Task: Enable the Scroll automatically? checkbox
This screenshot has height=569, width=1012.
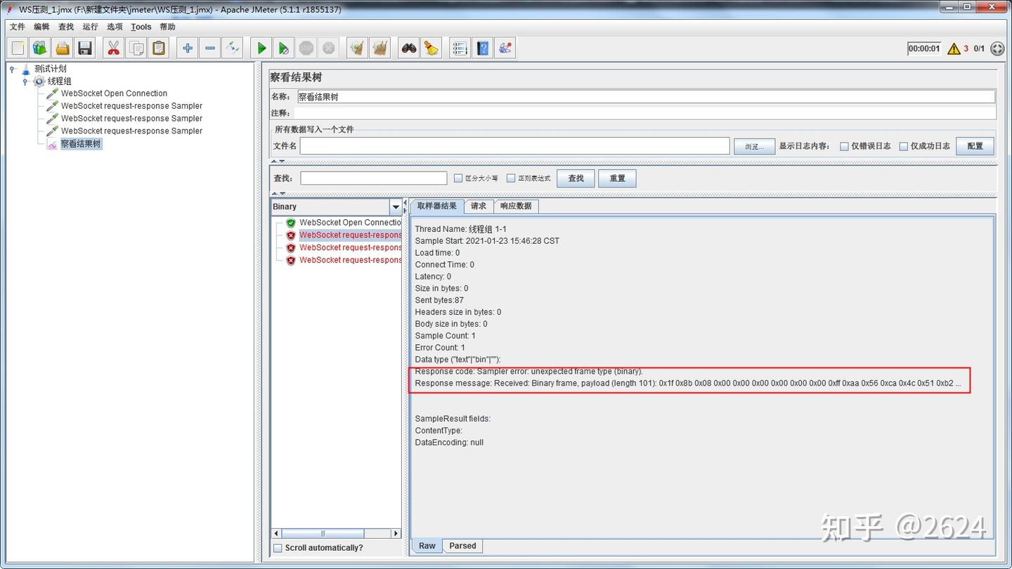Action: 278,548
